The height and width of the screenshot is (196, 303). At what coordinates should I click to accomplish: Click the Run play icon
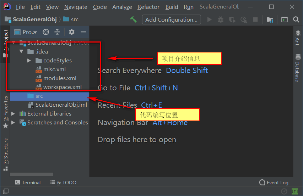(209, 19)
